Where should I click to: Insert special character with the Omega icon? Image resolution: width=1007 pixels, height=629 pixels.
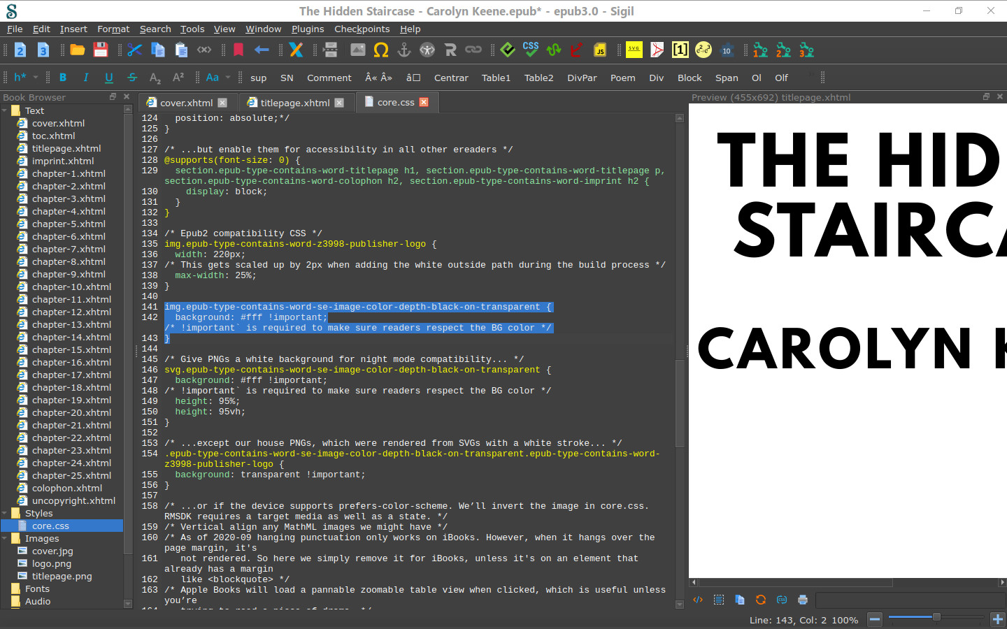tap(381, 50)
